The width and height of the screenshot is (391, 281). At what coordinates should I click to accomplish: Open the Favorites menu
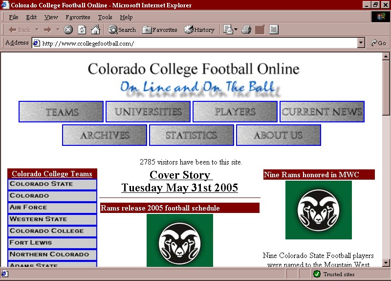tap(78, 17)
